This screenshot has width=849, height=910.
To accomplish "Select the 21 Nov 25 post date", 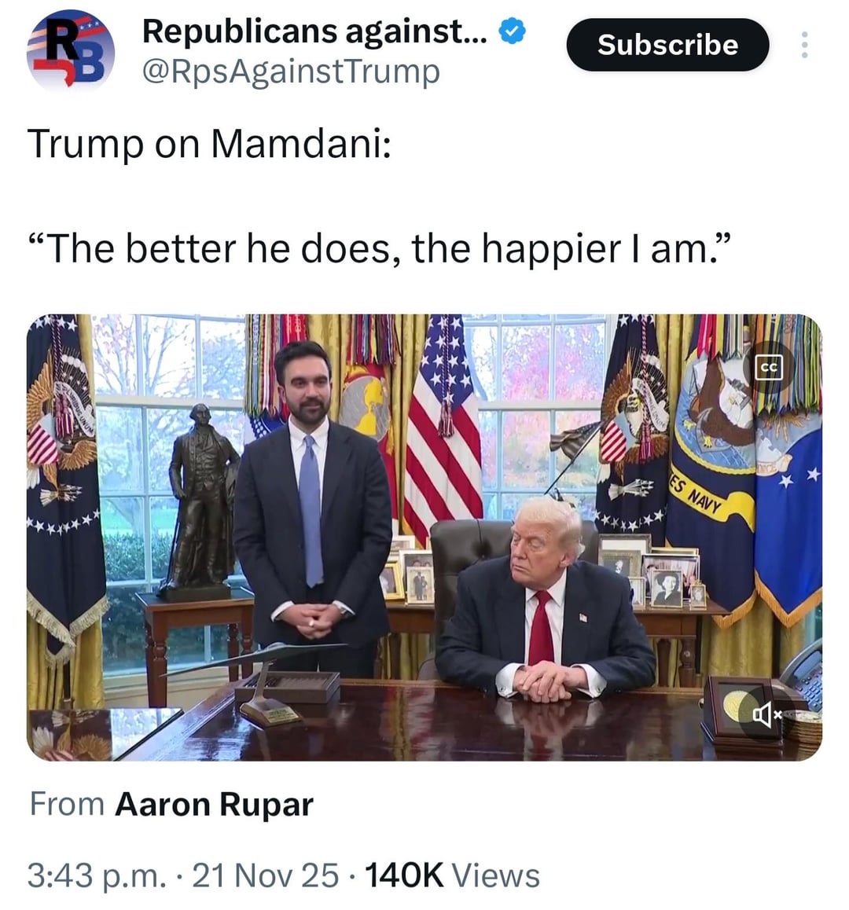I will (x=265, y=875).
